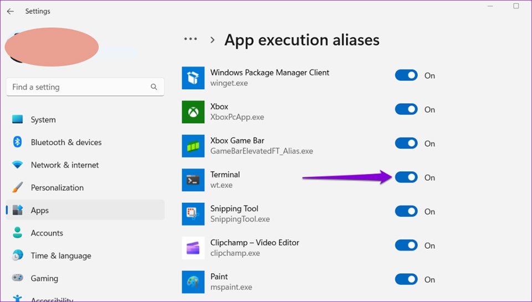Click the App execution aliases heading

[302, 40]
